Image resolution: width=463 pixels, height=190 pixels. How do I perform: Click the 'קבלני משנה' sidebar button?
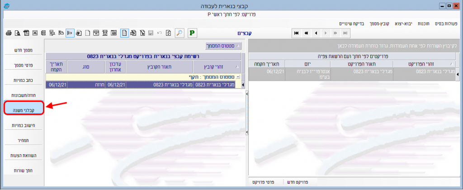pos(23,108)
